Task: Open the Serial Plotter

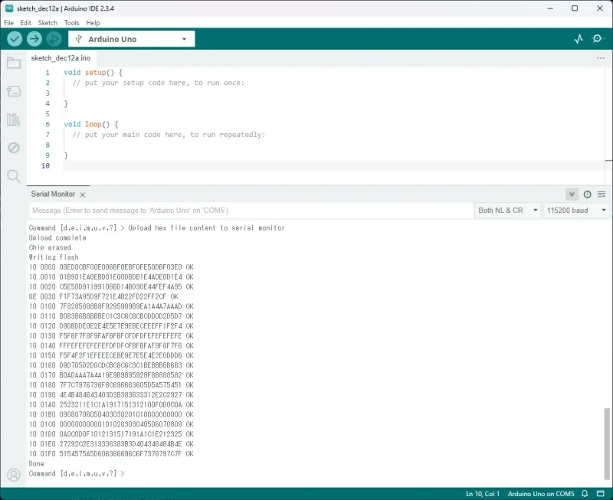Action: pyautogui.click(x=579, y=39)
